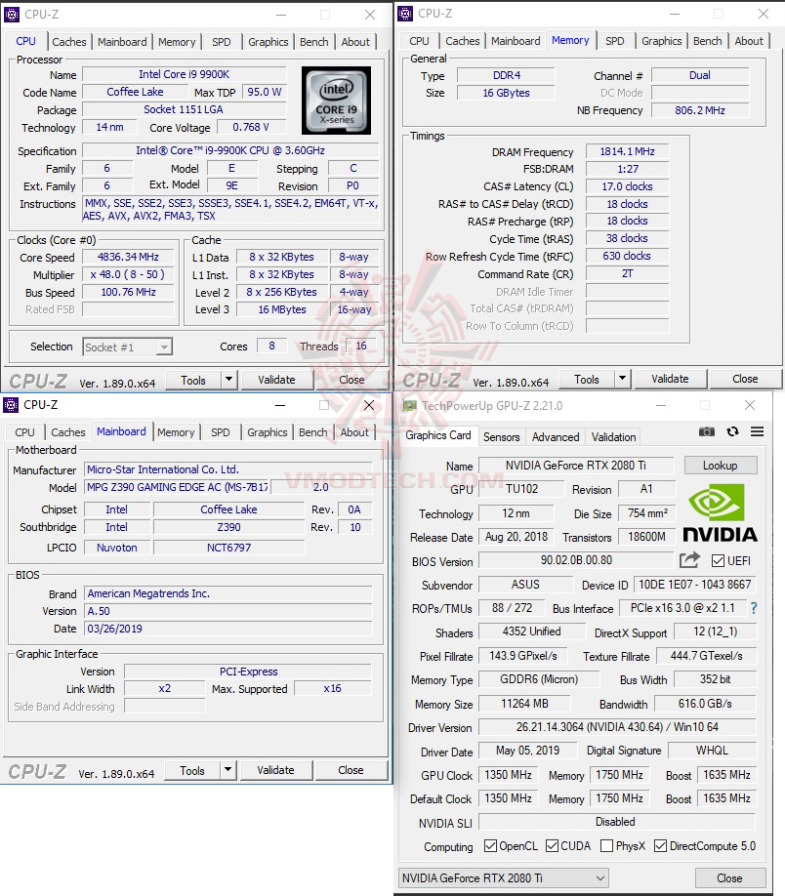Click the Lookup button in GPU-Z
Screen dimensions: 785x896
tap(721, 466)
